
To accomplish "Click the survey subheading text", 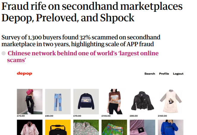I will coord(81,41).
